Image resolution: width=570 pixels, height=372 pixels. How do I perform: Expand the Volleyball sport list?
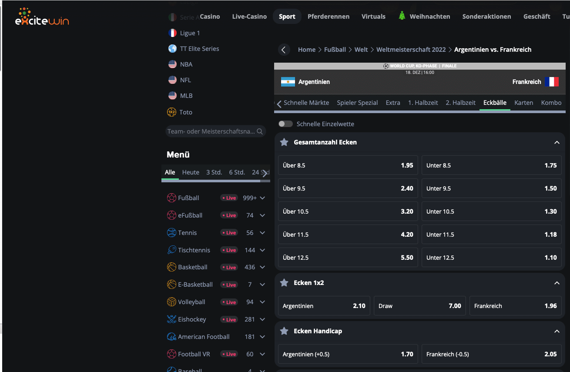point(262,302)
